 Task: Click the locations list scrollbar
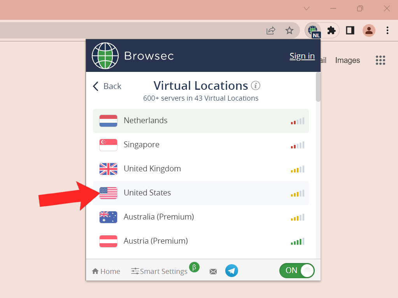318,87
